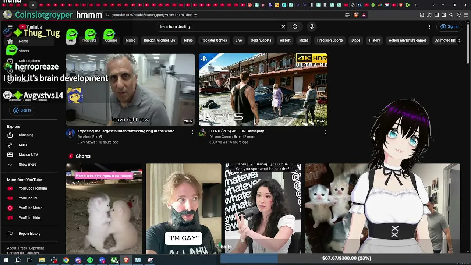471x265 pixels.
Task: Open Shopping under Explore
Action: coord(26,135)
